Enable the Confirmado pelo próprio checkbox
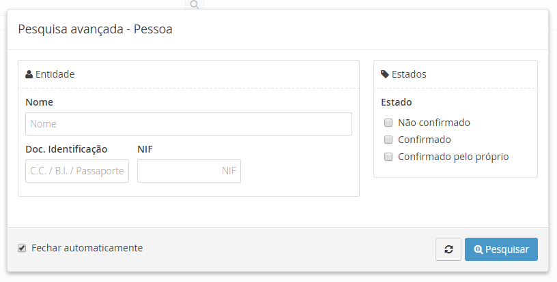 (x=388, y=157)
